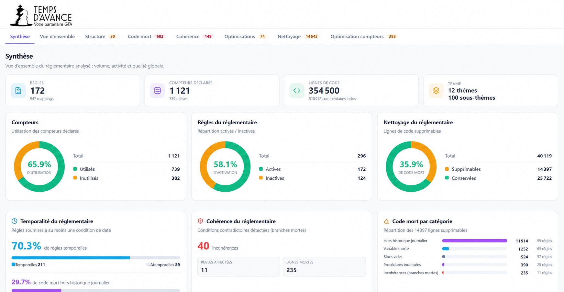The width and height of the screenshot is (564, 292).
Task: Click the green Utilisés legend swatch
Action: [x=75, y=169]
